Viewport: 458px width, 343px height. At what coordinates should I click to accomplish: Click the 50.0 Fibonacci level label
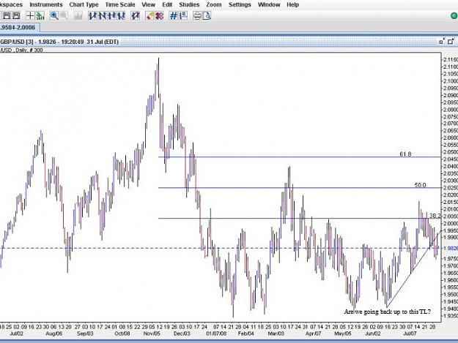[x=420, y=185]
